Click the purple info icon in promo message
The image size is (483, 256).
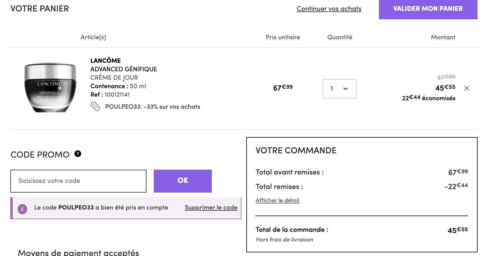coord(22,209)
